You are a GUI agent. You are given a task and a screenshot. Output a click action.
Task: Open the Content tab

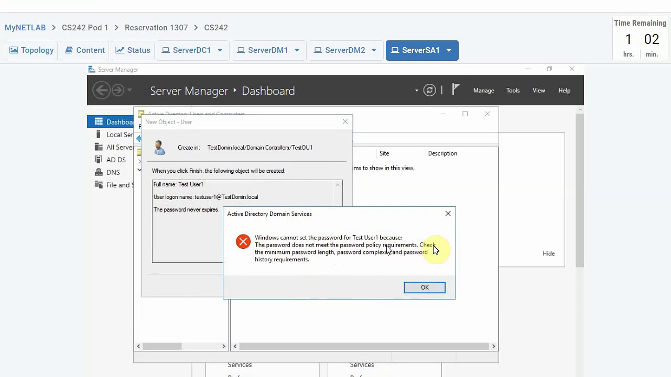point(85,50)
